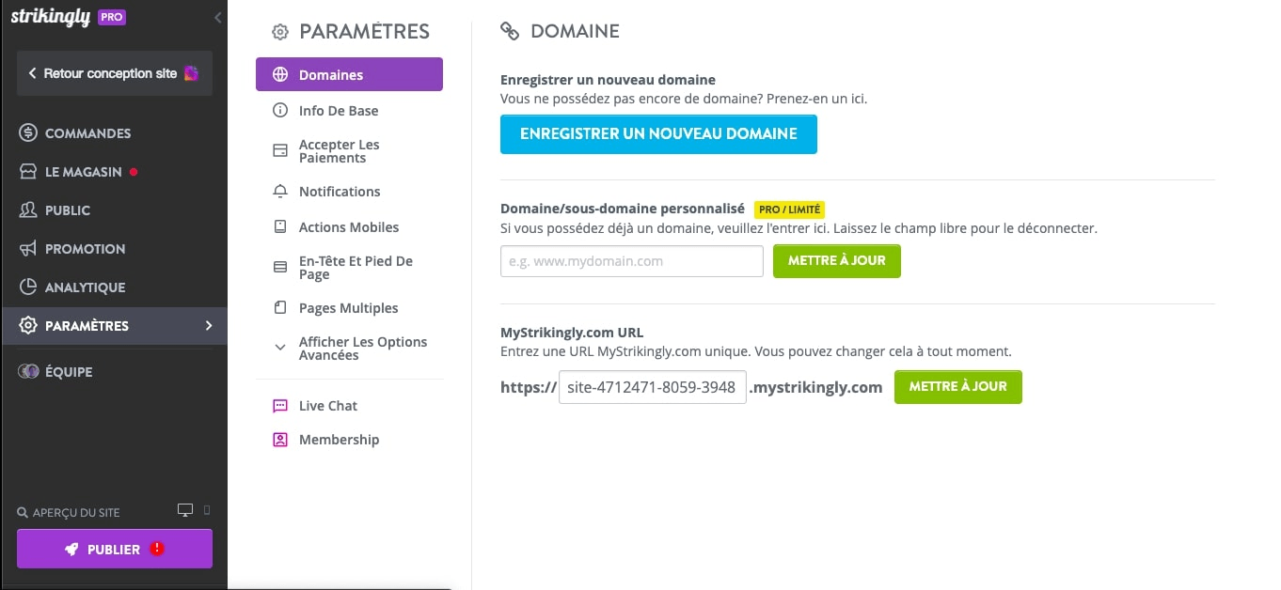Open the Analytique section
The height and width of the screenshot is (590, 1281).
click(28, 287)
